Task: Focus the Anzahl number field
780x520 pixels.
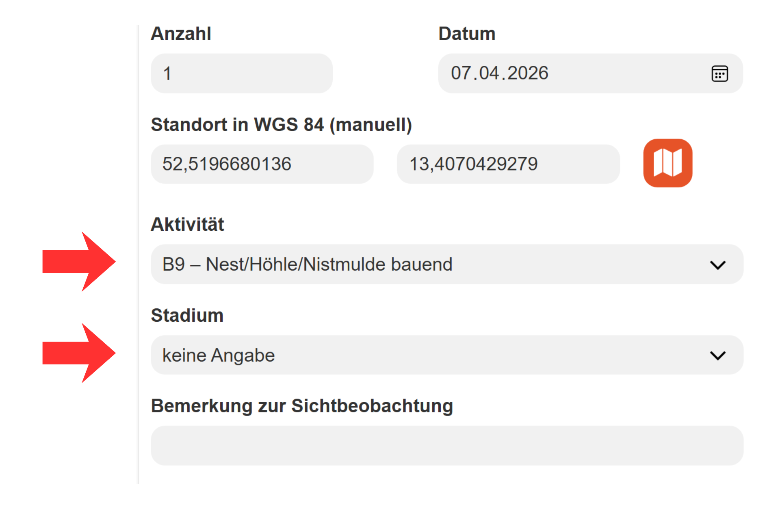Action: [x=241, y=74]
